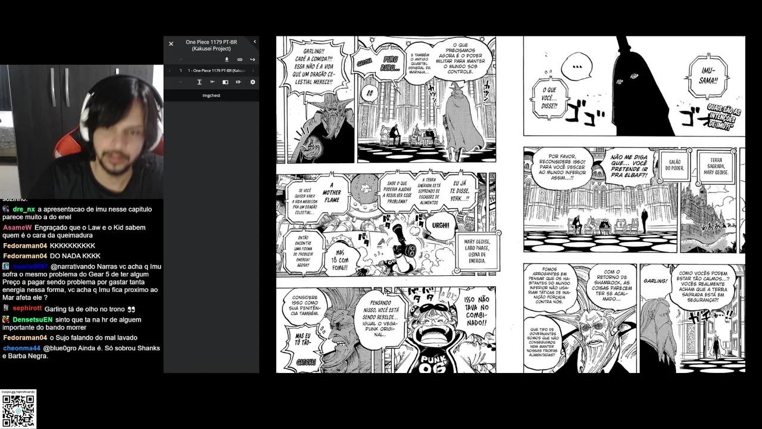The width and height of the screenshot is (762, 429).
Task: Click the Imgchest source link
Action: pyautogui.click(x=211, y=95)
